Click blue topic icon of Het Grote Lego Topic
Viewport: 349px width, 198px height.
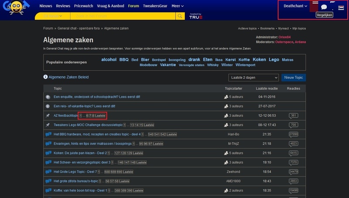click(48, 172)
